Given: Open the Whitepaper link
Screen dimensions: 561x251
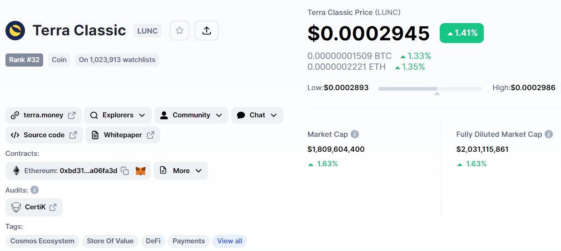Looking at the screenshot, I should pyautogui.click(x=123, y=135).
